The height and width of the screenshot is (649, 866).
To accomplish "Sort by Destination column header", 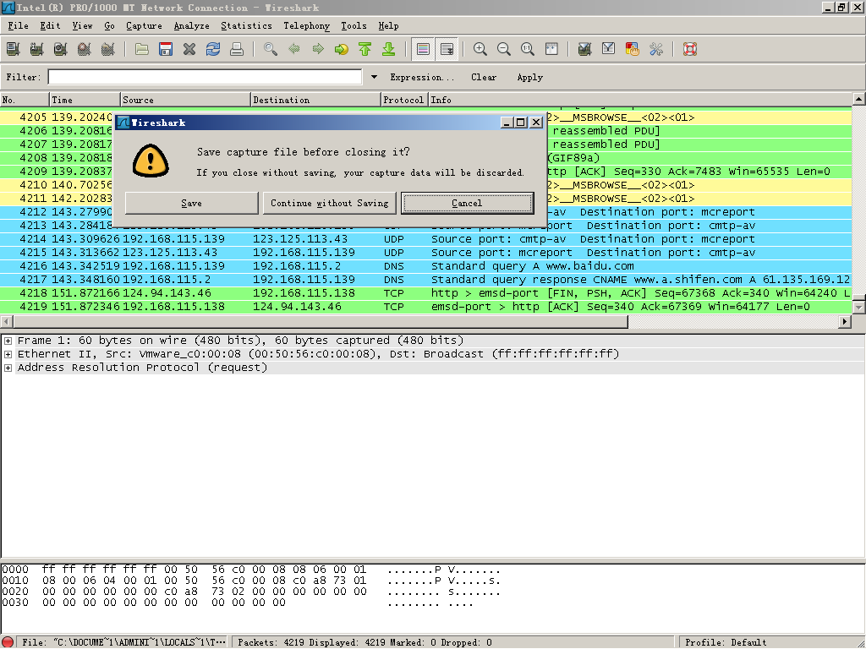I will pos(316,100).
